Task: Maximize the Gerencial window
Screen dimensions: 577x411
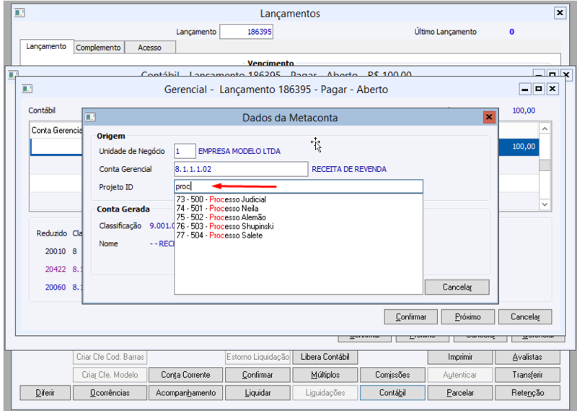Action: click(539, 89)
